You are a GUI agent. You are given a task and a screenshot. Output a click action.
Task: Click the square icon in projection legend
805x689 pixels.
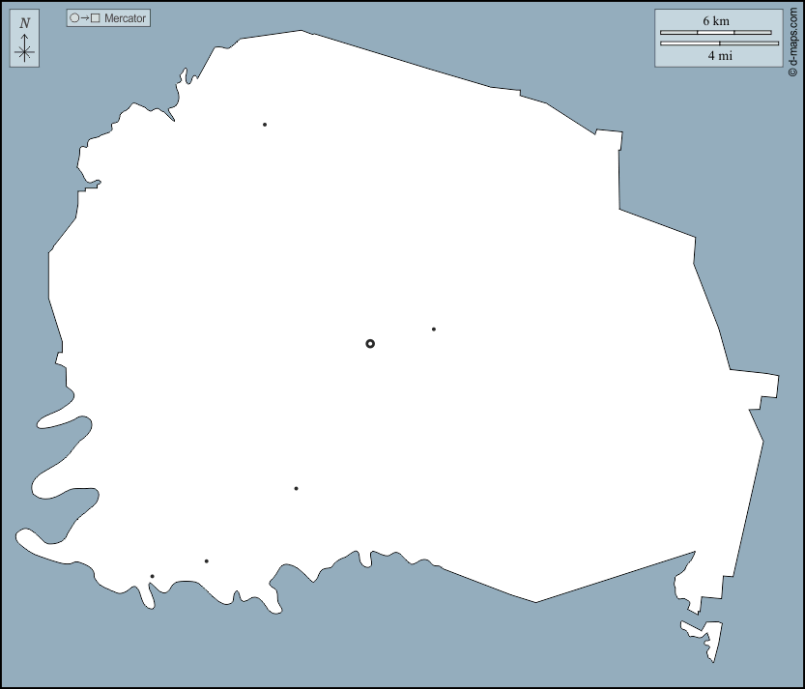pyautogui.click(x=95, y=18)
